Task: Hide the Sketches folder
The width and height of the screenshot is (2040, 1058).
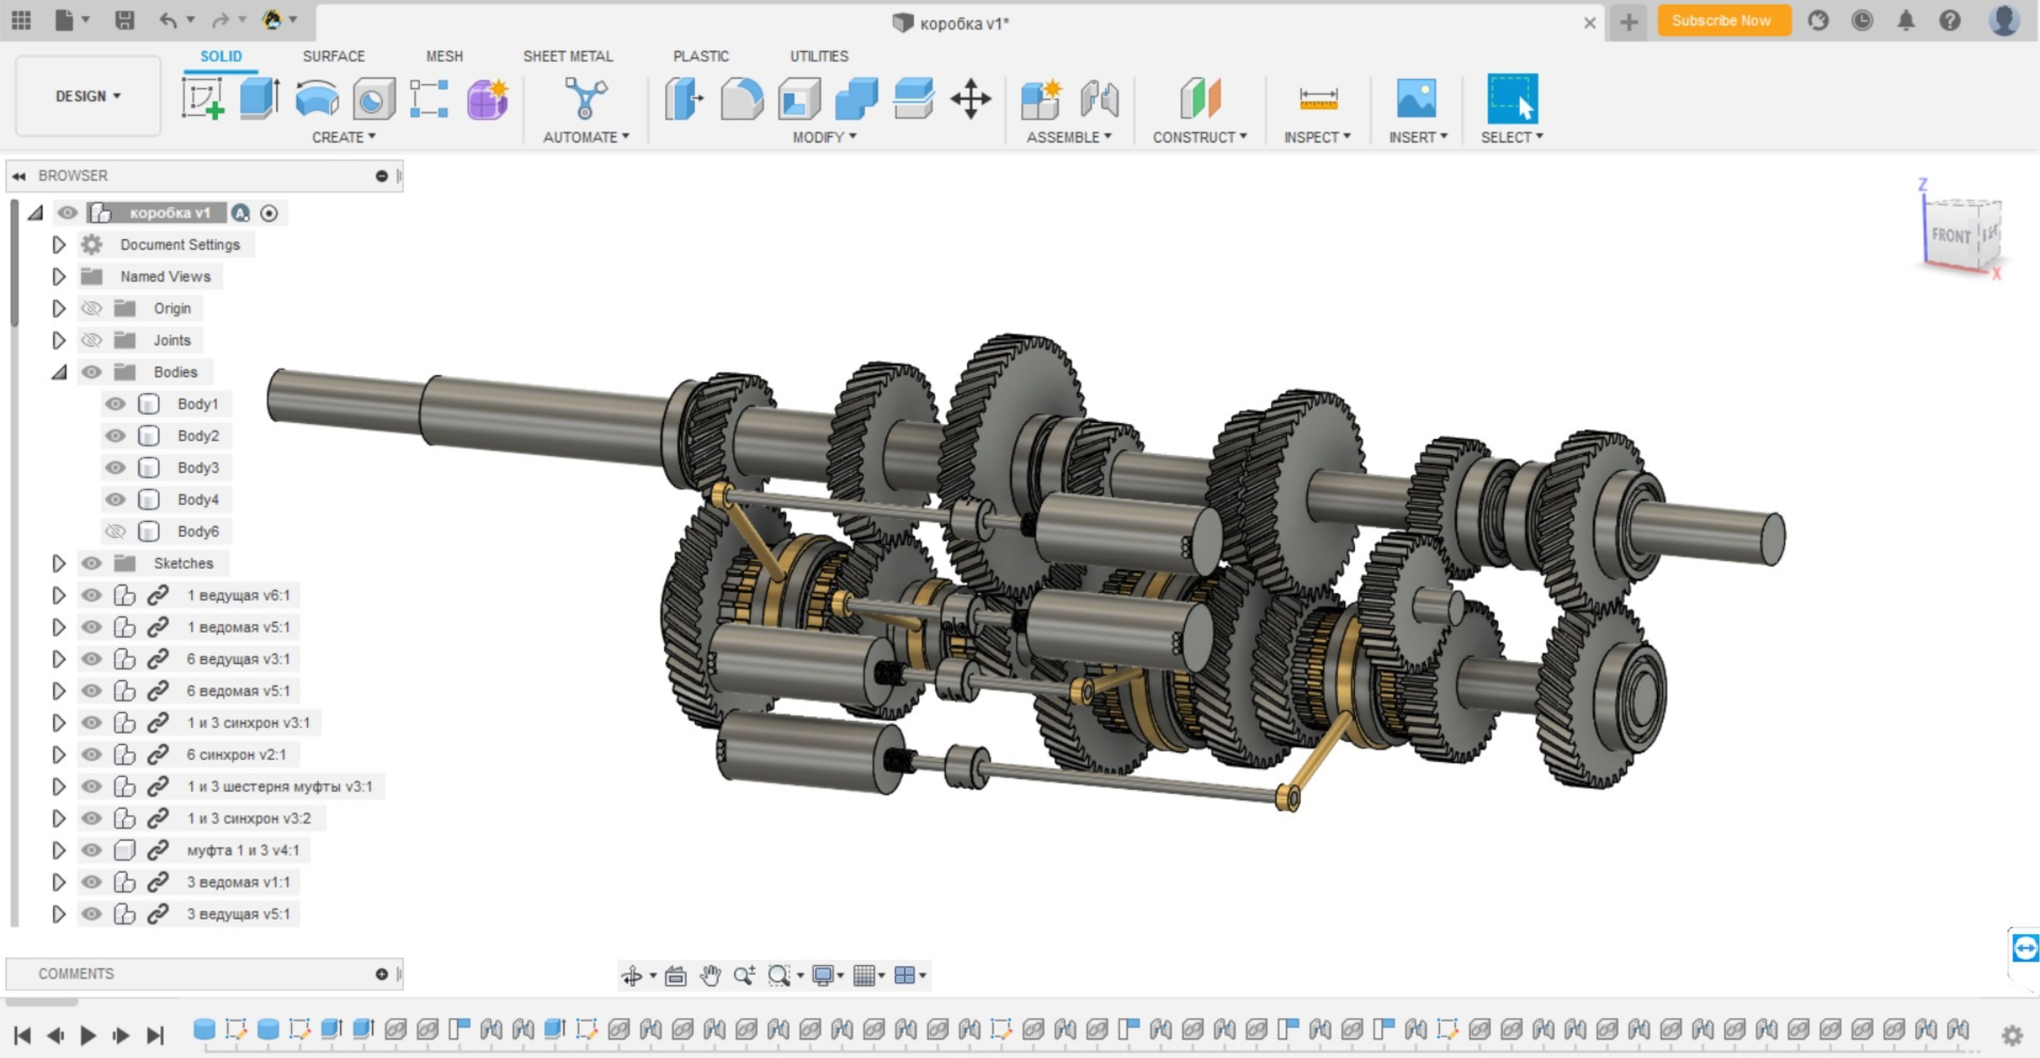Action: [x=92, y=563]
